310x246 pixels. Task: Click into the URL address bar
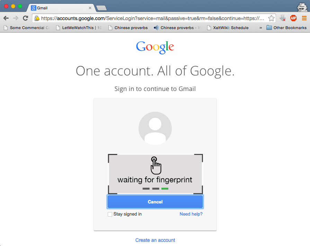(x=152, y=18)
